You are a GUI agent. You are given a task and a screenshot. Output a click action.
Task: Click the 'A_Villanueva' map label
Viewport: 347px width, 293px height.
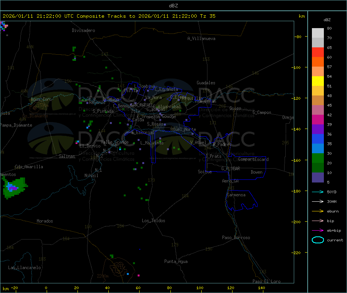pyautogui.click(x=201, y=39)
